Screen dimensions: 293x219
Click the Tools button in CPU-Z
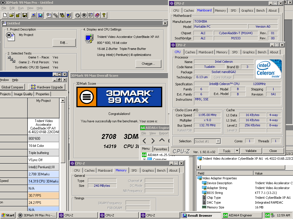coord(227,151)
